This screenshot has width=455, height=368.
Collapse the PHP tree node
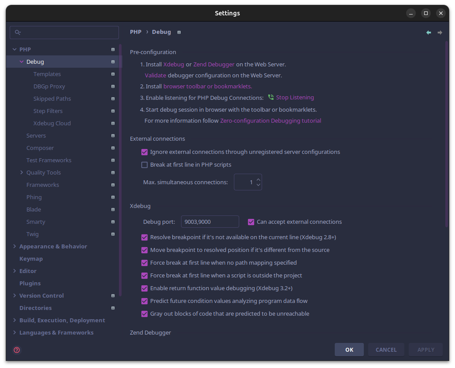15,50
